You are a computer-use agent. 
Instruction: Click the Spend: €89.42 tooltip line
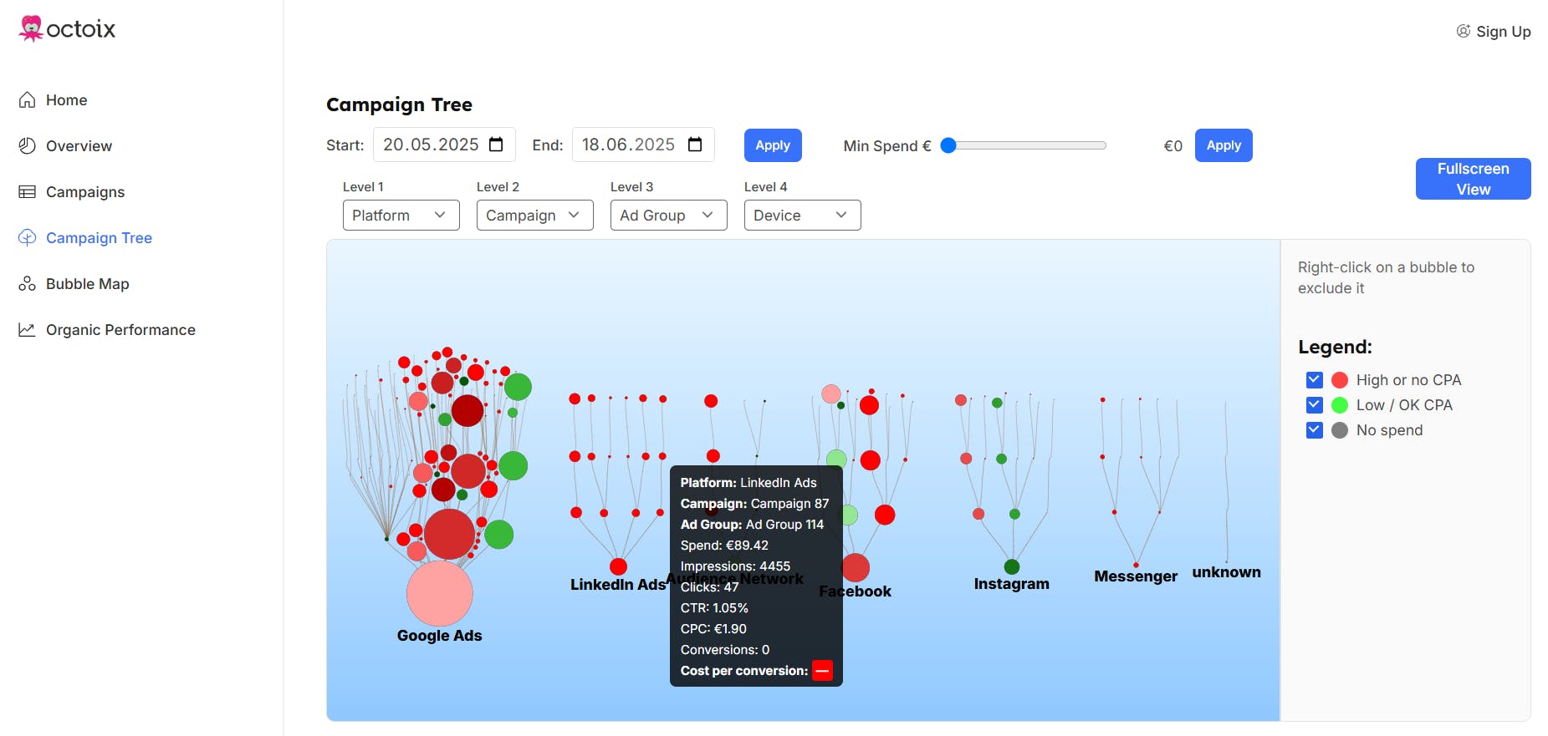tap(724, 546)
